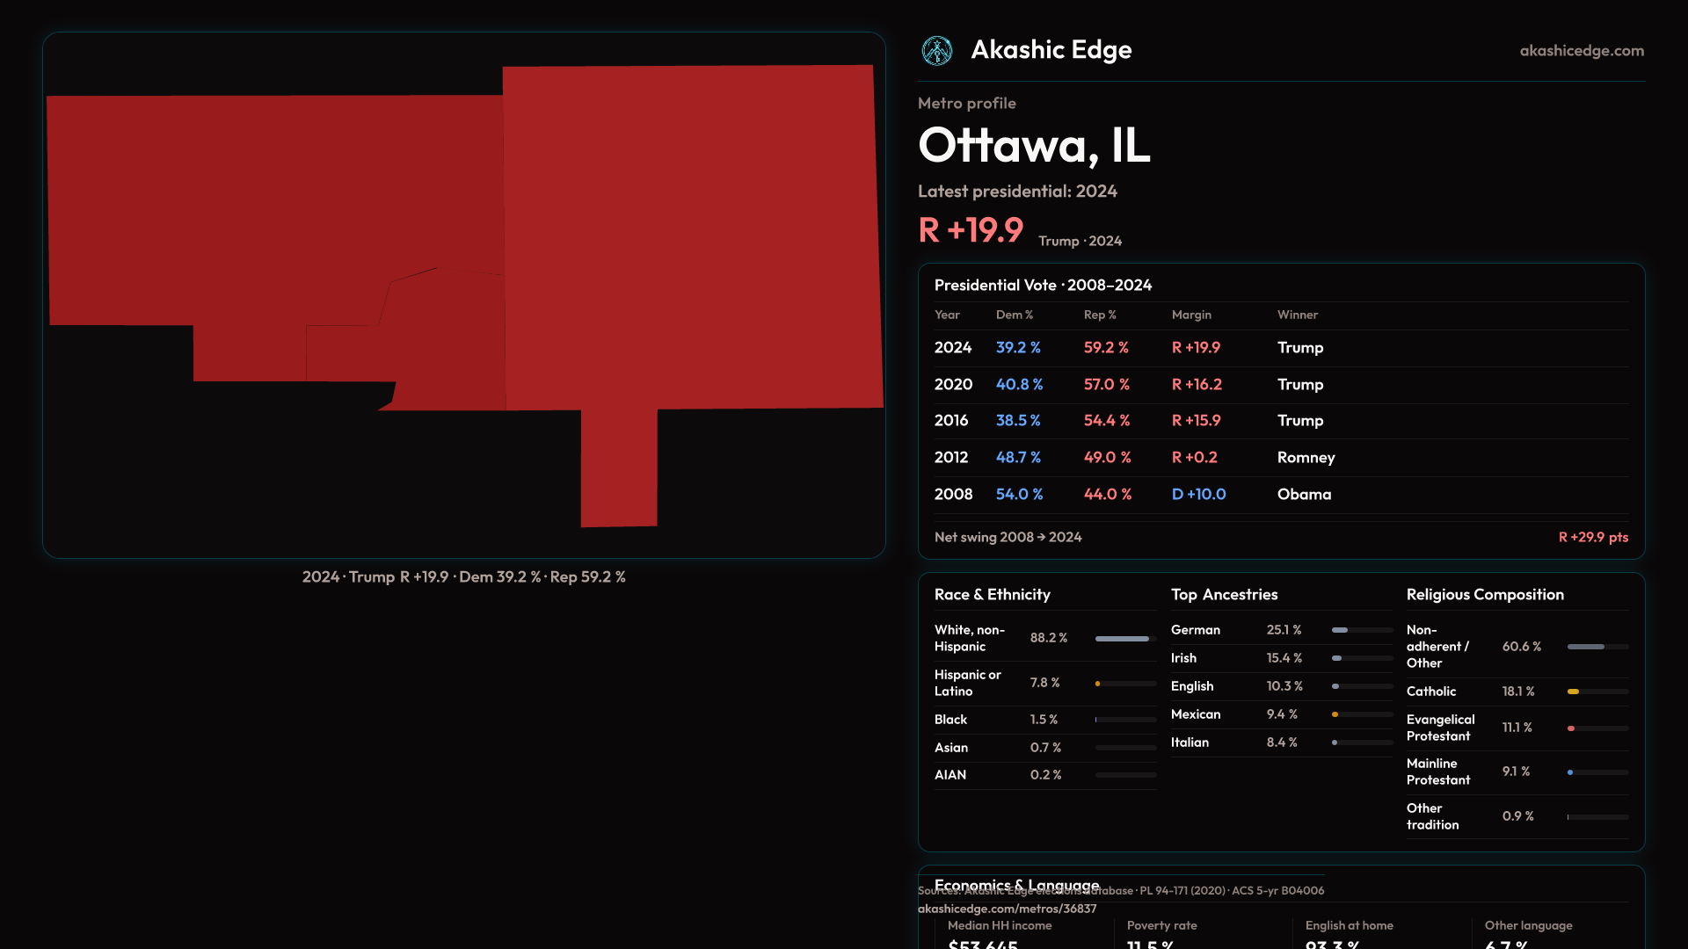This screenshot has width=1688, height=949.
Task: Click the Akashic Edge logo icon
Action: coord(936,51)
